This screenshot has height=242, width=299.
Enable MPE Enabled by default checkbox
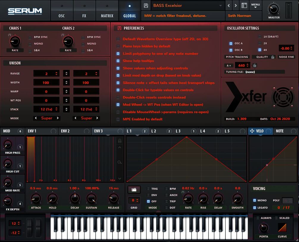tap(118, 119)
